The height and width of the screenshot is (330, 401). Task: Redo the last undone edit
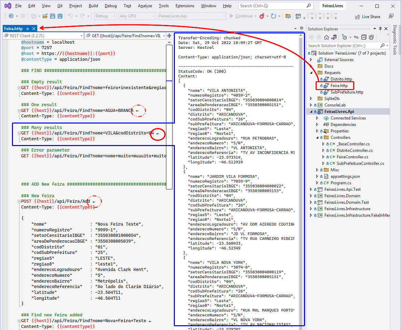coord(82,16)
